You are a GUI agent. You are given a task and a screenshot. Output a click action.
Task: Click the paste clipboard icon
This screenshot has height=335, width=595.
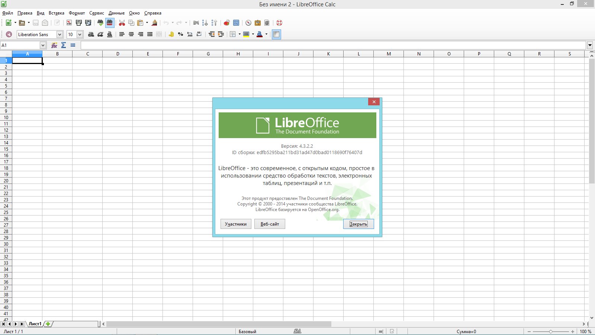(140, 23)
